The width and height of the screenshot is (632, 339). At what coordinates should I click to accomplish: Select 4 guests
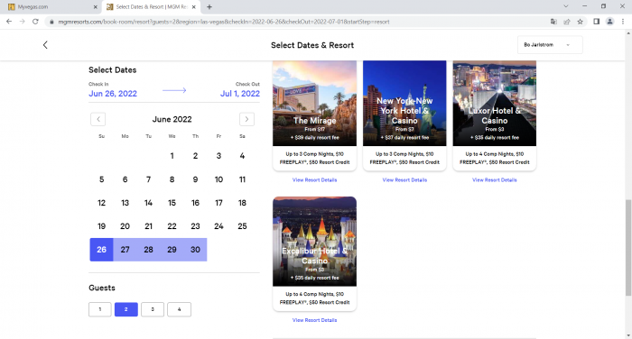pyautogui.click(x=179, y=309)
